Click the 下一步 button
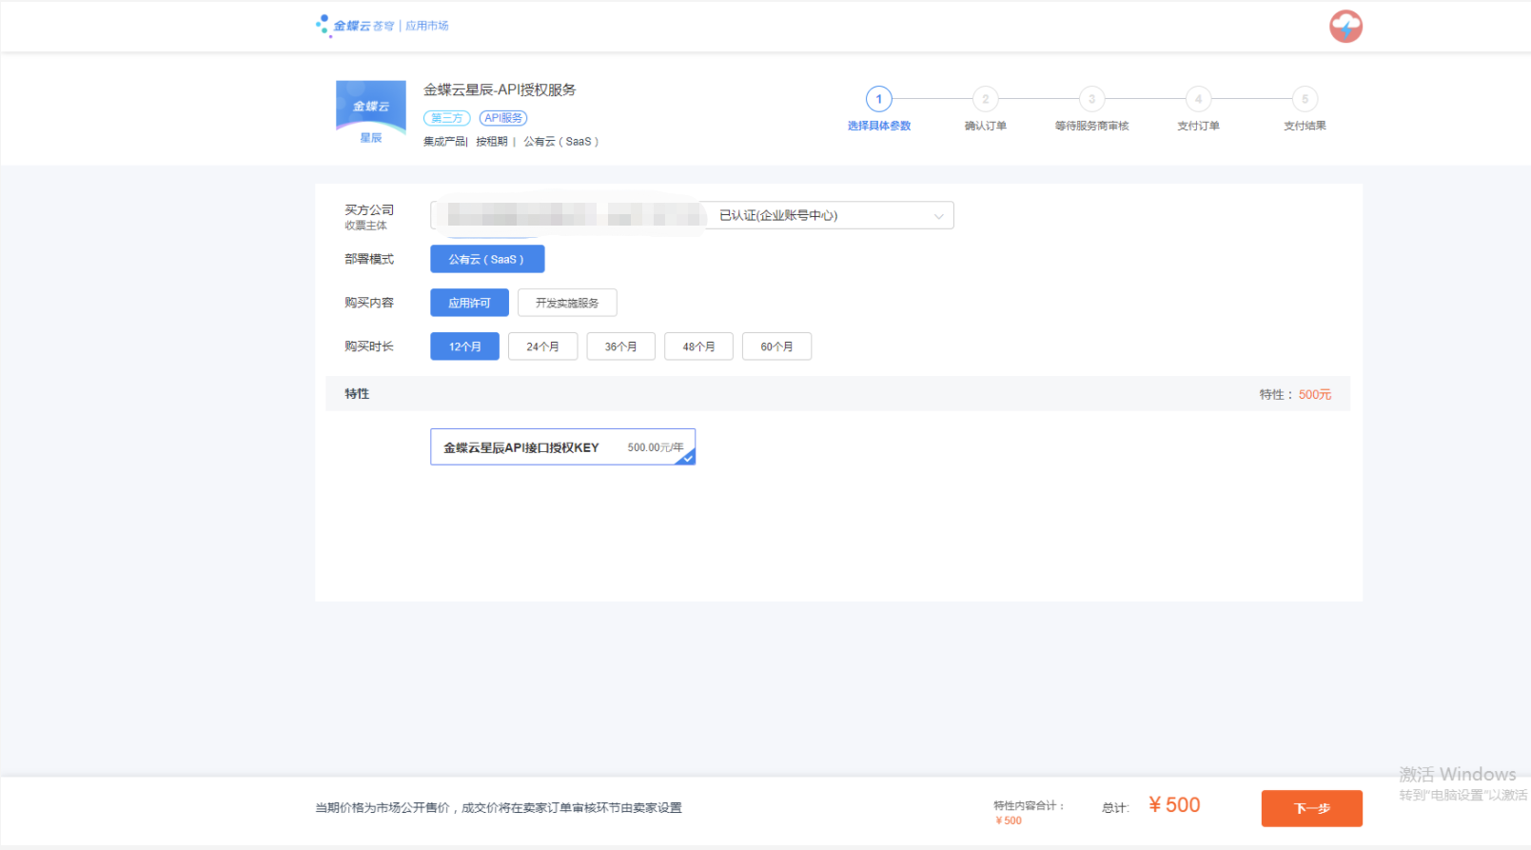This screenshot has width=1531, height=850. pos(1312,808)
